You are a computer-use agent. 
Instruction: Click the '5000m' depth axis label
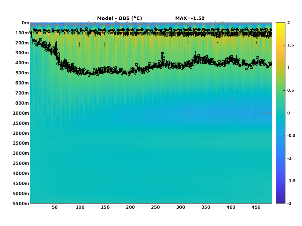tap(21, 193)
